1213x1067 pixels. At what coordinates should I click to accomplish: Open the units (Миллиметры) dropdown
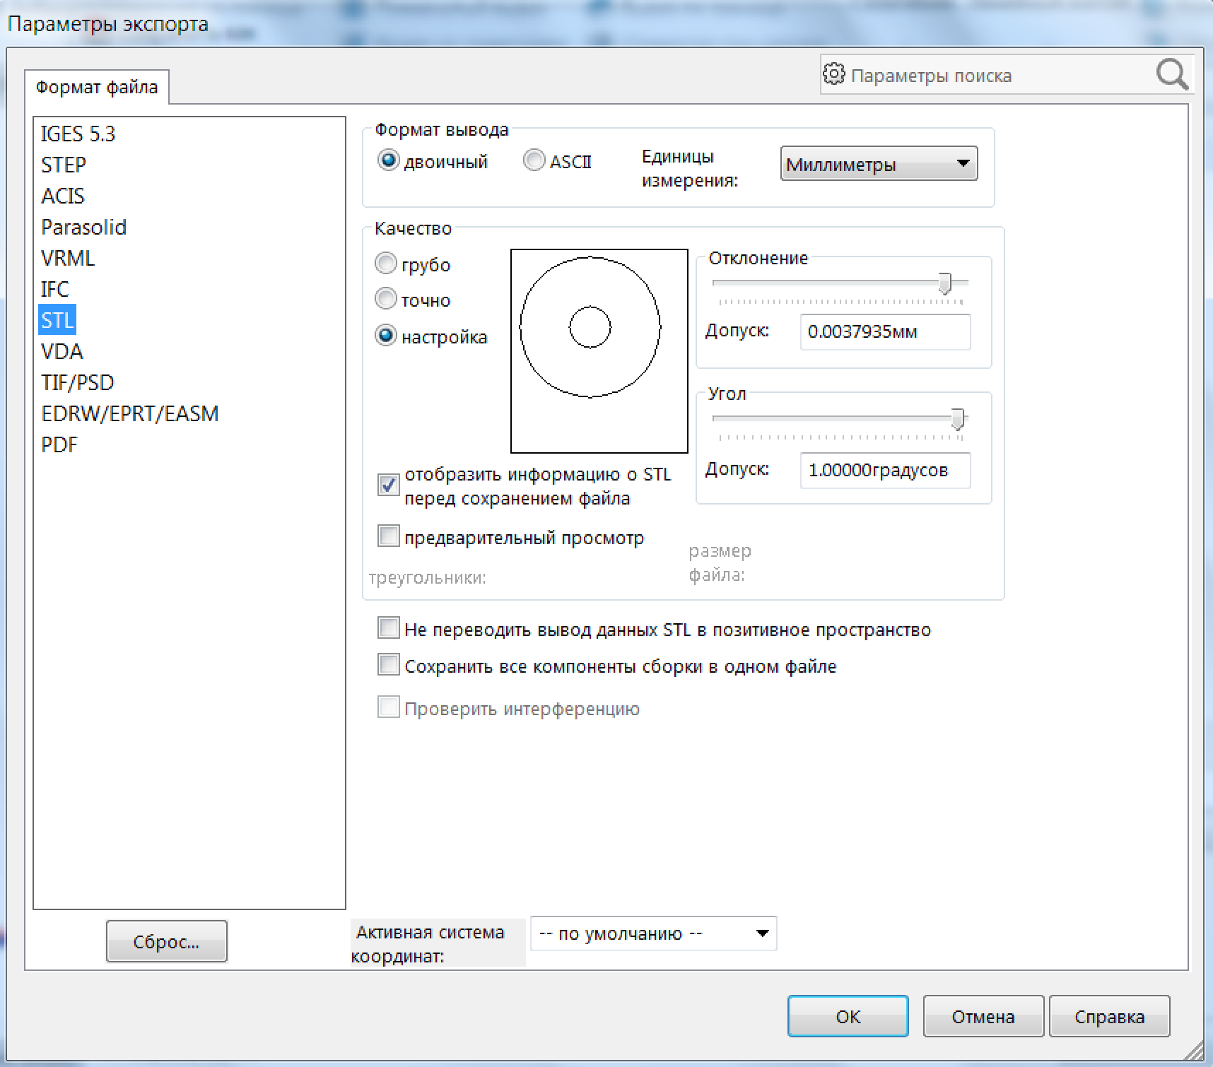point(879,164)
